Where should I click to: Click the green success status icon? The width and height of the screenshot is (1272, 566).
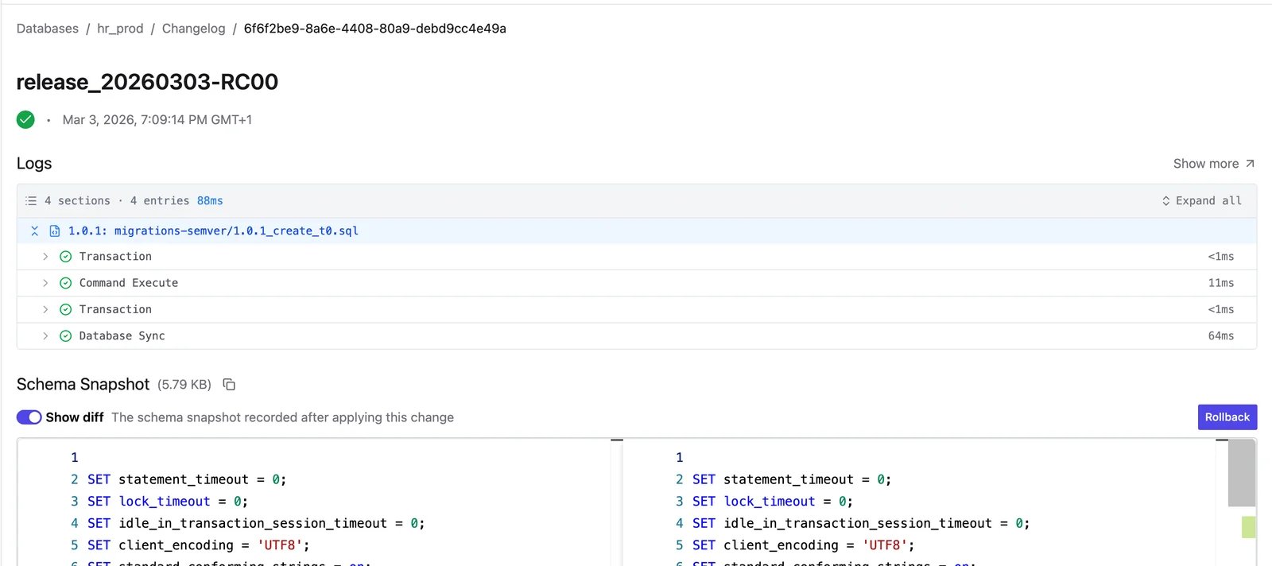pos(25,120)
